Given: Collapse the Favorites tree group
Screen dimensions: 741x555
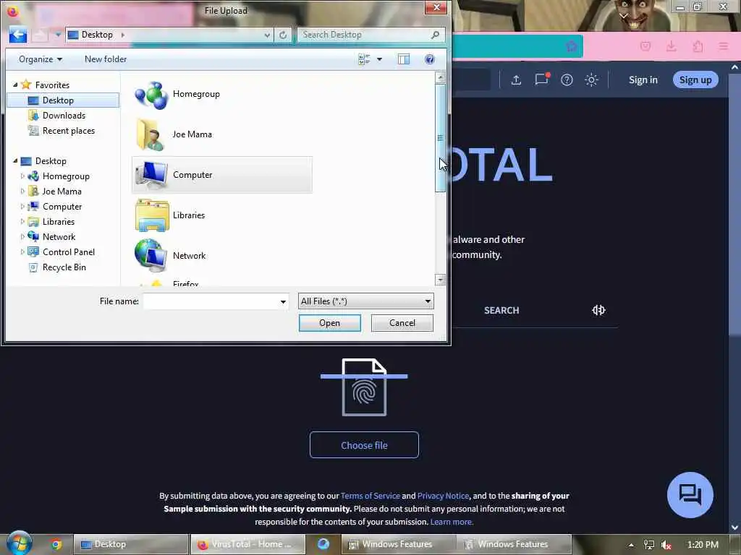Looking at the screenshot, I should [15, 85].
